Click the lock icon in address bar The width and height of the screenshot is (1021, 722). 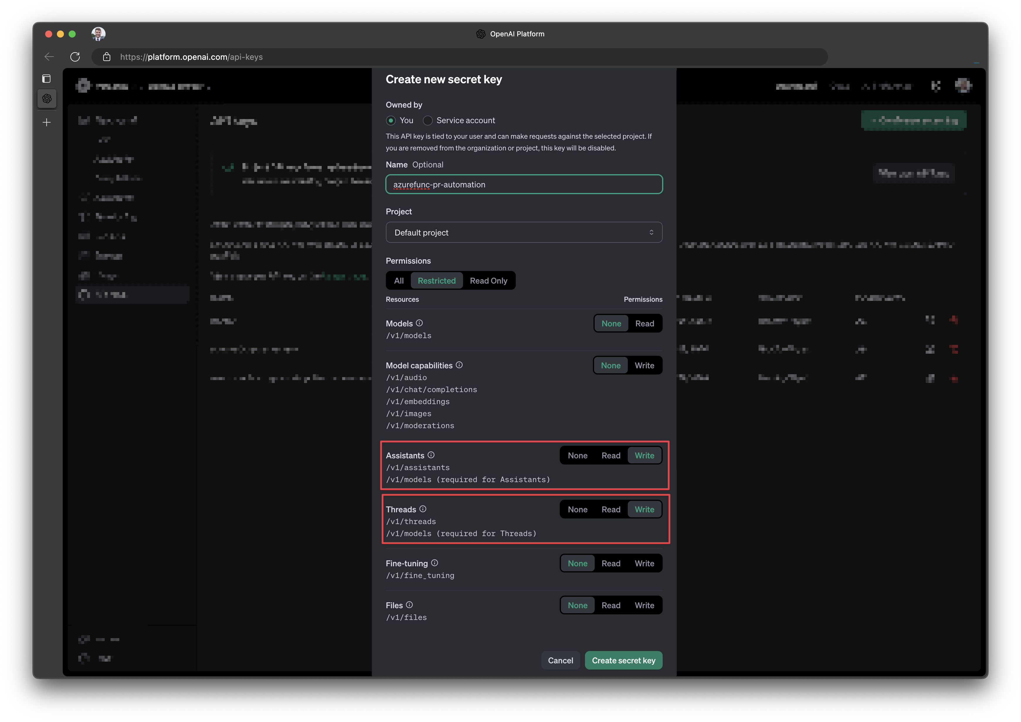107,57
